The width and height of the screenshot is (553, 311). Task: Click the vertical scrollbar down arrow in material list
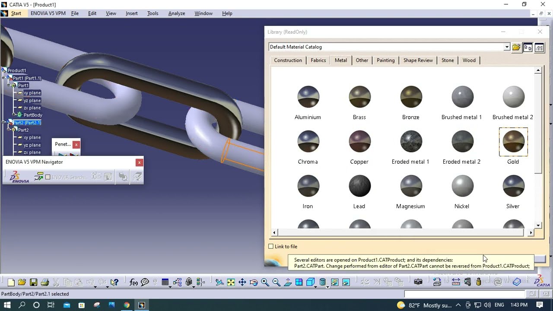(538, 225)
